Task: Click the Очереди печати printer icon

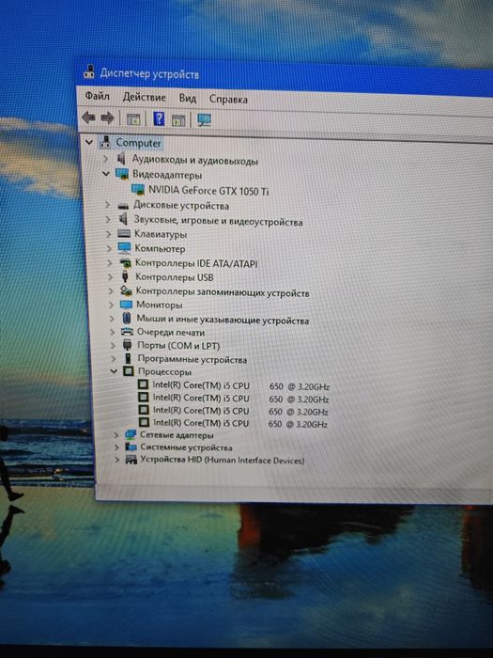Action: [127, 332]
